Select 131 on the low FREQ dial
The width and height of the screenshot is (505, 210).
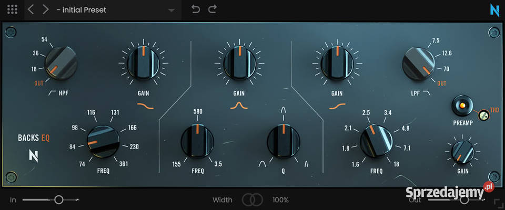[115, 112]
